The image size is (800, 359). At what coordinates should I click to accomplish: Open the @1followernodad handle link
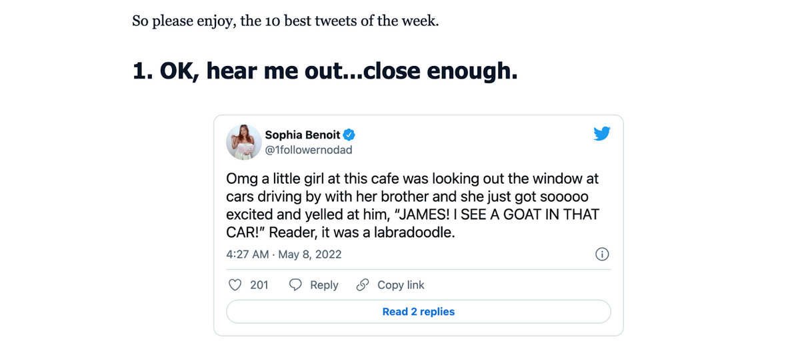click(x=308, y=150)
